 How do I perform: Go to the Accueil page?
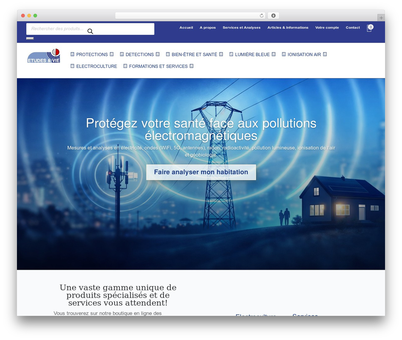186,28
